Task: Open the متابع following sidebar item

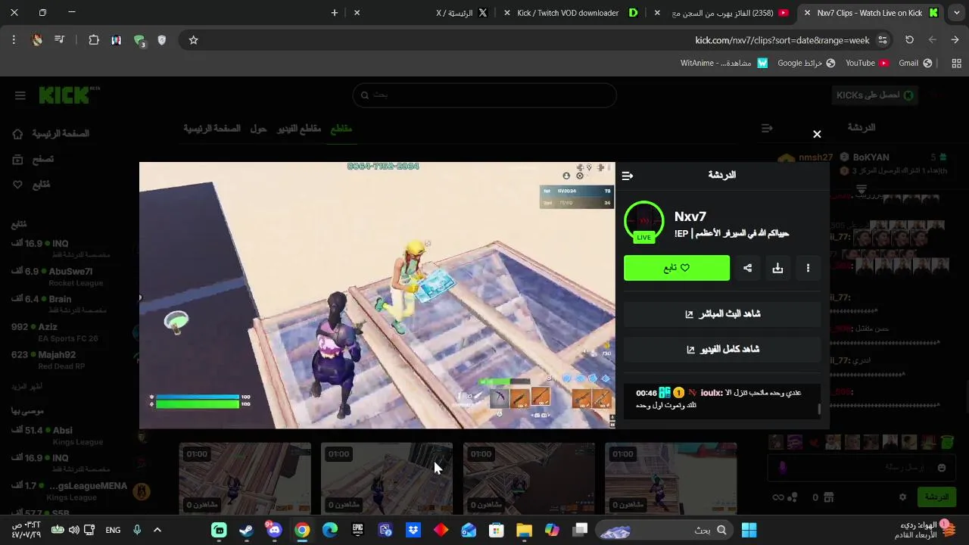Action: (31, 184)
